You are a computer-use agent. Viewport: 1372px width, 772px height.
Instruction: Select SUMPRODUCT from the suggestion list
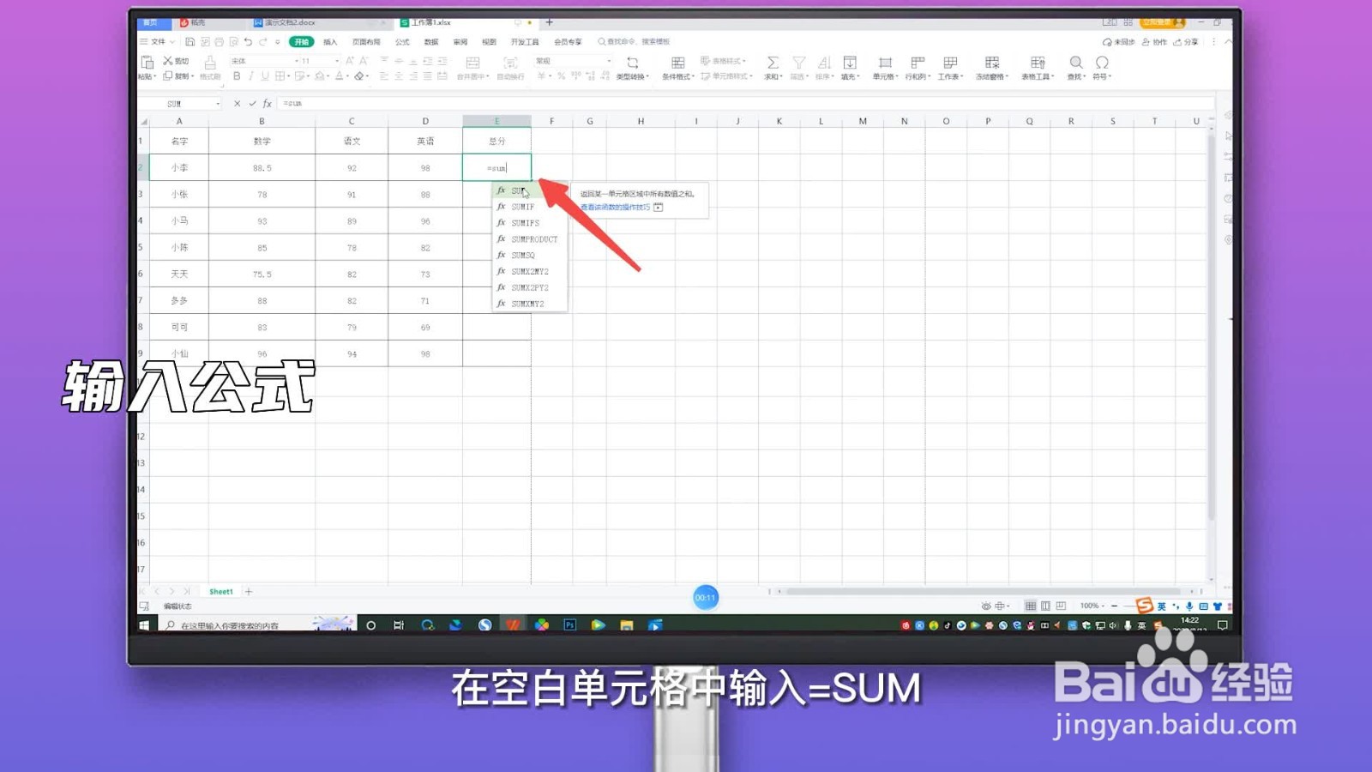pyautogui.click(x=529, y=239)
